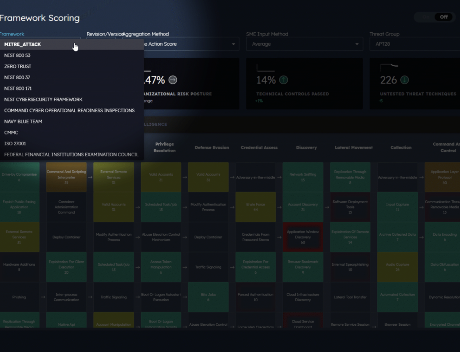
Task: Click the down-arrow icon beside 226
Action: (x=405, y=80)
